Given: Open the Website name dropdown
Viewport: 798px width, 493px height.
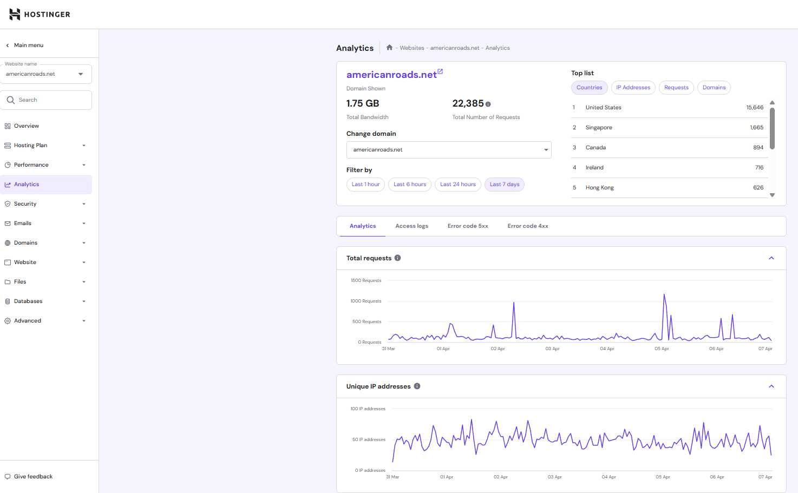Looking at the screenshot, I should click(x=46, y=74).
